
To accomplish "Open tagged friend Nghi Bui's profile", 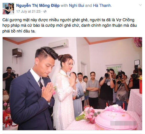I will (77, 5).
